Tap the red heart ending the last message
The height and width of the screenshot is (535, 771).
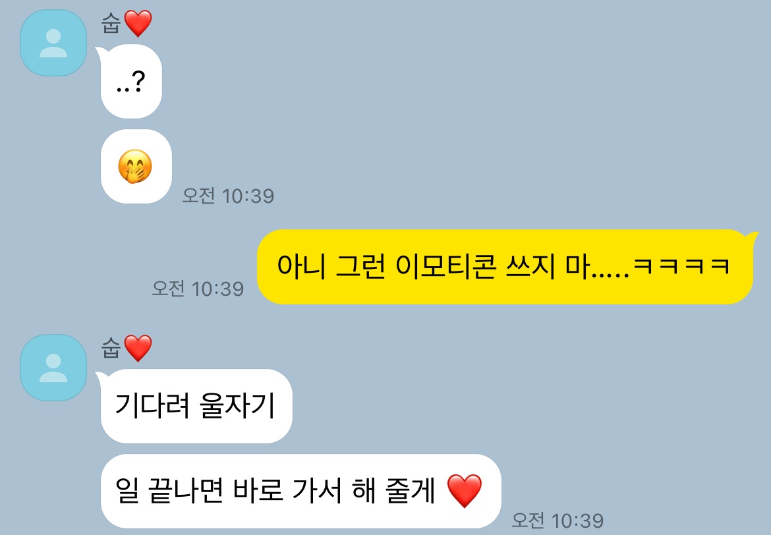coord(464,491)
